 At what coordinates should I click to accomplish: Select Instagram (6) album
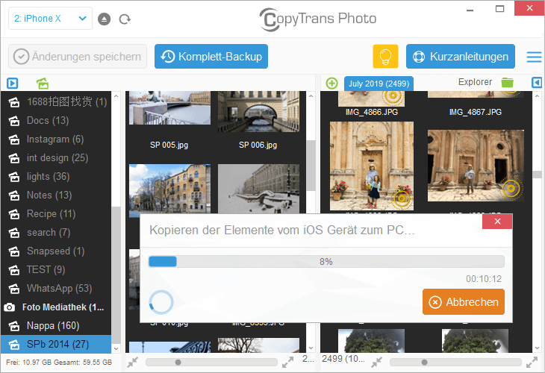point(56,140)
